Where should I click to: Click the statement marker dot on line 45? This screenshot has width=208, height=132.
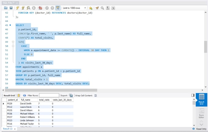coord(10,25)
